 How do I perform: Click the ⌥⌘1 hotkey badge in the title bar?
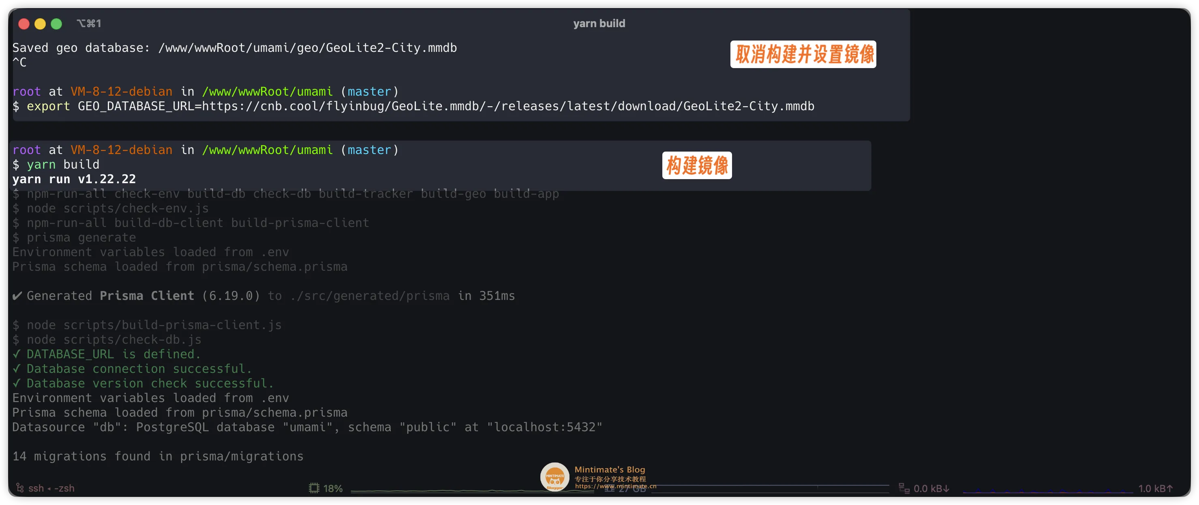89,23
